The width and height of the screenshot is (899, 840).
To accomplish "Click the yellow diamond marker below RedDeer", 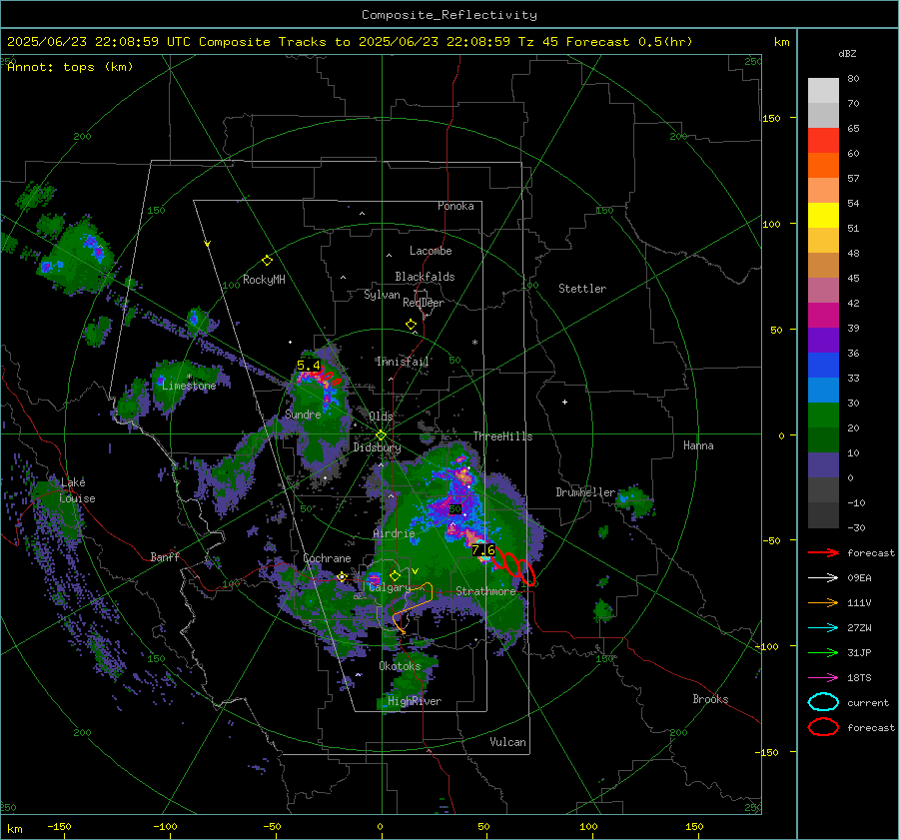I will click(x=411, y=325).
